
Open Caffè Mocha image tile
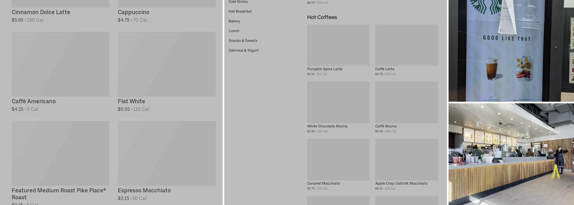coord(407,102)
